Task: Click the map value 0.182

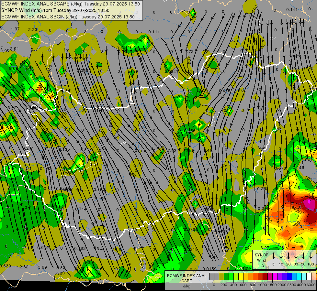Action: [80, 249]
